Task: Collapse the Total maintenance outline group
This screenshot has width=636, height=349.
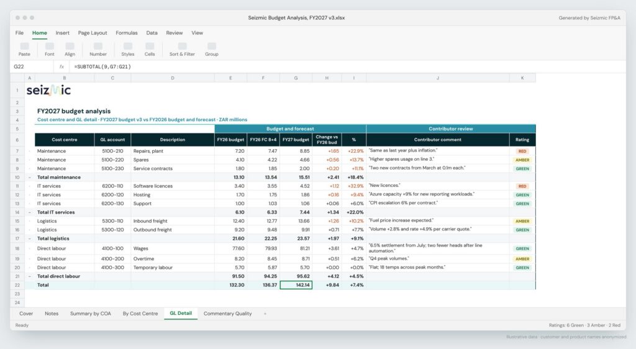Action: (30, 177)
